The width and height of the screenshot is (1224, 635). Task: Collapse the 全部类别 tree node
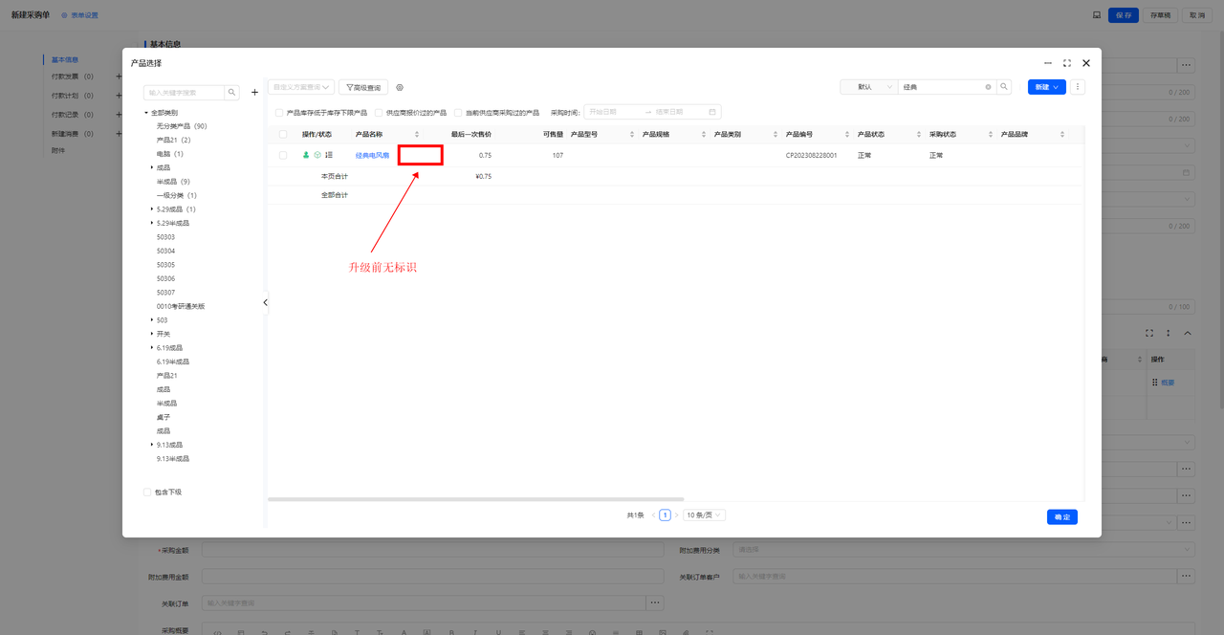[x=146, y=113]
